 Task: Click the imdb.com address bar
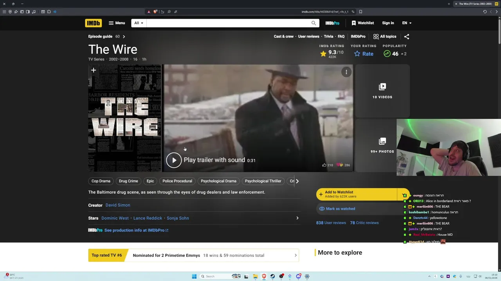[324, 12]
